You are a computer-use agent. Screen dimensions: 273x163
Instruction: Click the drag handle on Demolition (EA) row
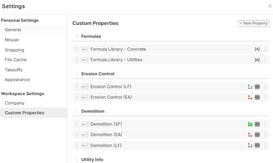pos(77,135)
